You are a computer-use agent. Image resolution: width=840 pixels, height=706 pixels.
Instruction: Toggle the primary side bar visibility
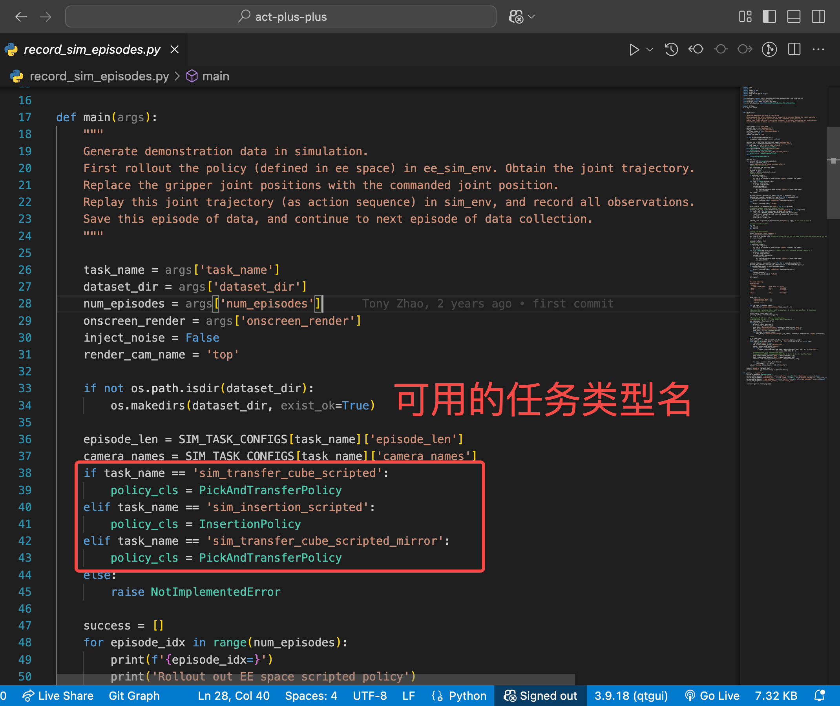[x=769, y=17]
